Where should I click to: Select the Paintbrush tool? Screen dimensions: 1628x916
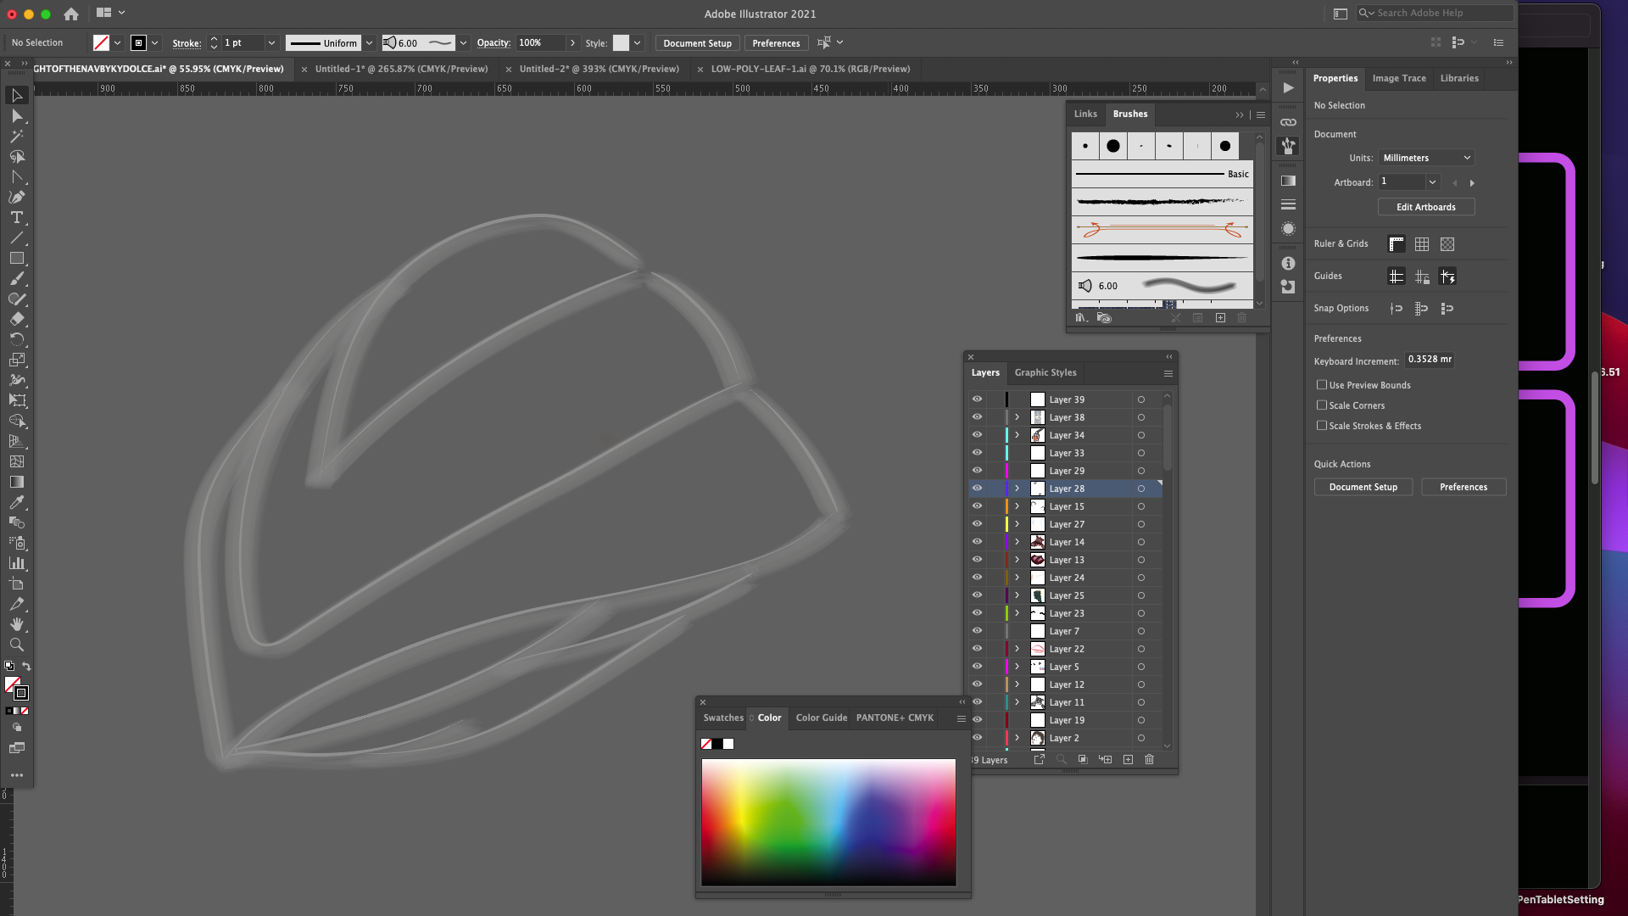point(16,278)
